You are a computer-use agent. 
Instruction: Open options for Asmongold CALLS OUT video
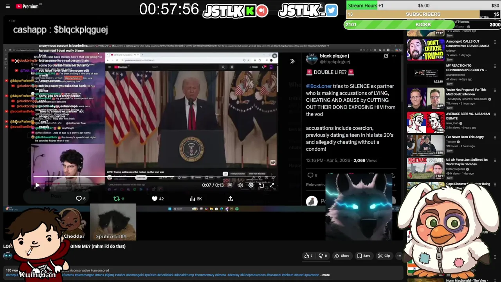click(495, 42)
